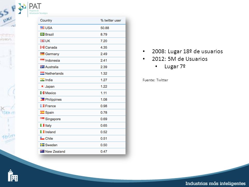This screenshot has height=187, width=249.
Task: Click the New Zealand flag icon
Action: 42,151
